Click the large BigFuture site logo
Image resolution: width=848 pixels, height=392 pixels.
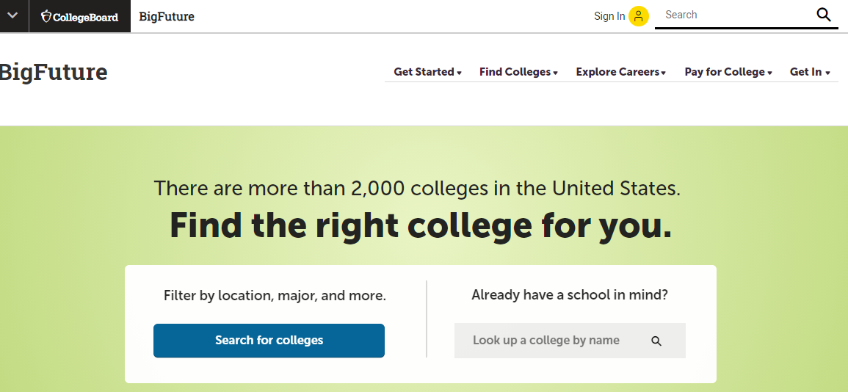(54, 72)
